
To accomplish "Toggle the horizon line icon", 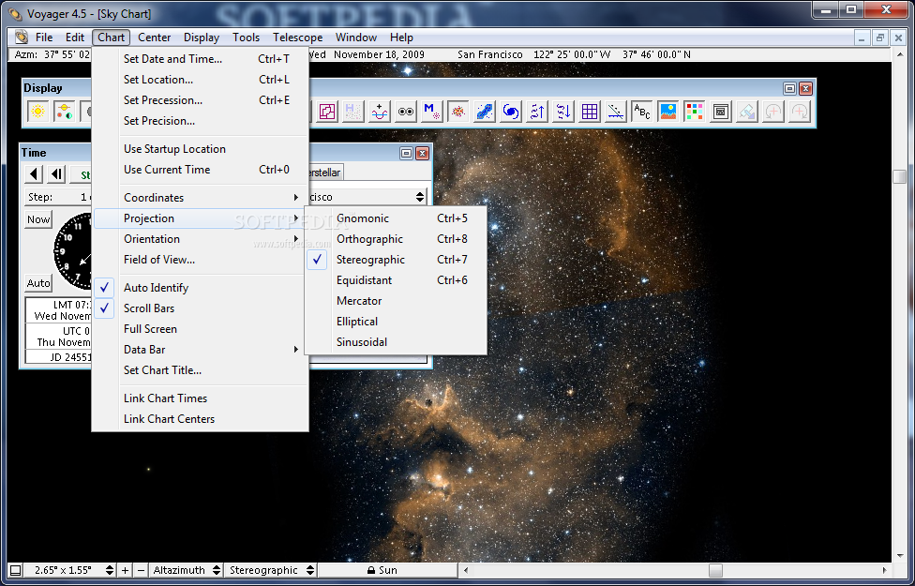I will click(x=616, y=111).
